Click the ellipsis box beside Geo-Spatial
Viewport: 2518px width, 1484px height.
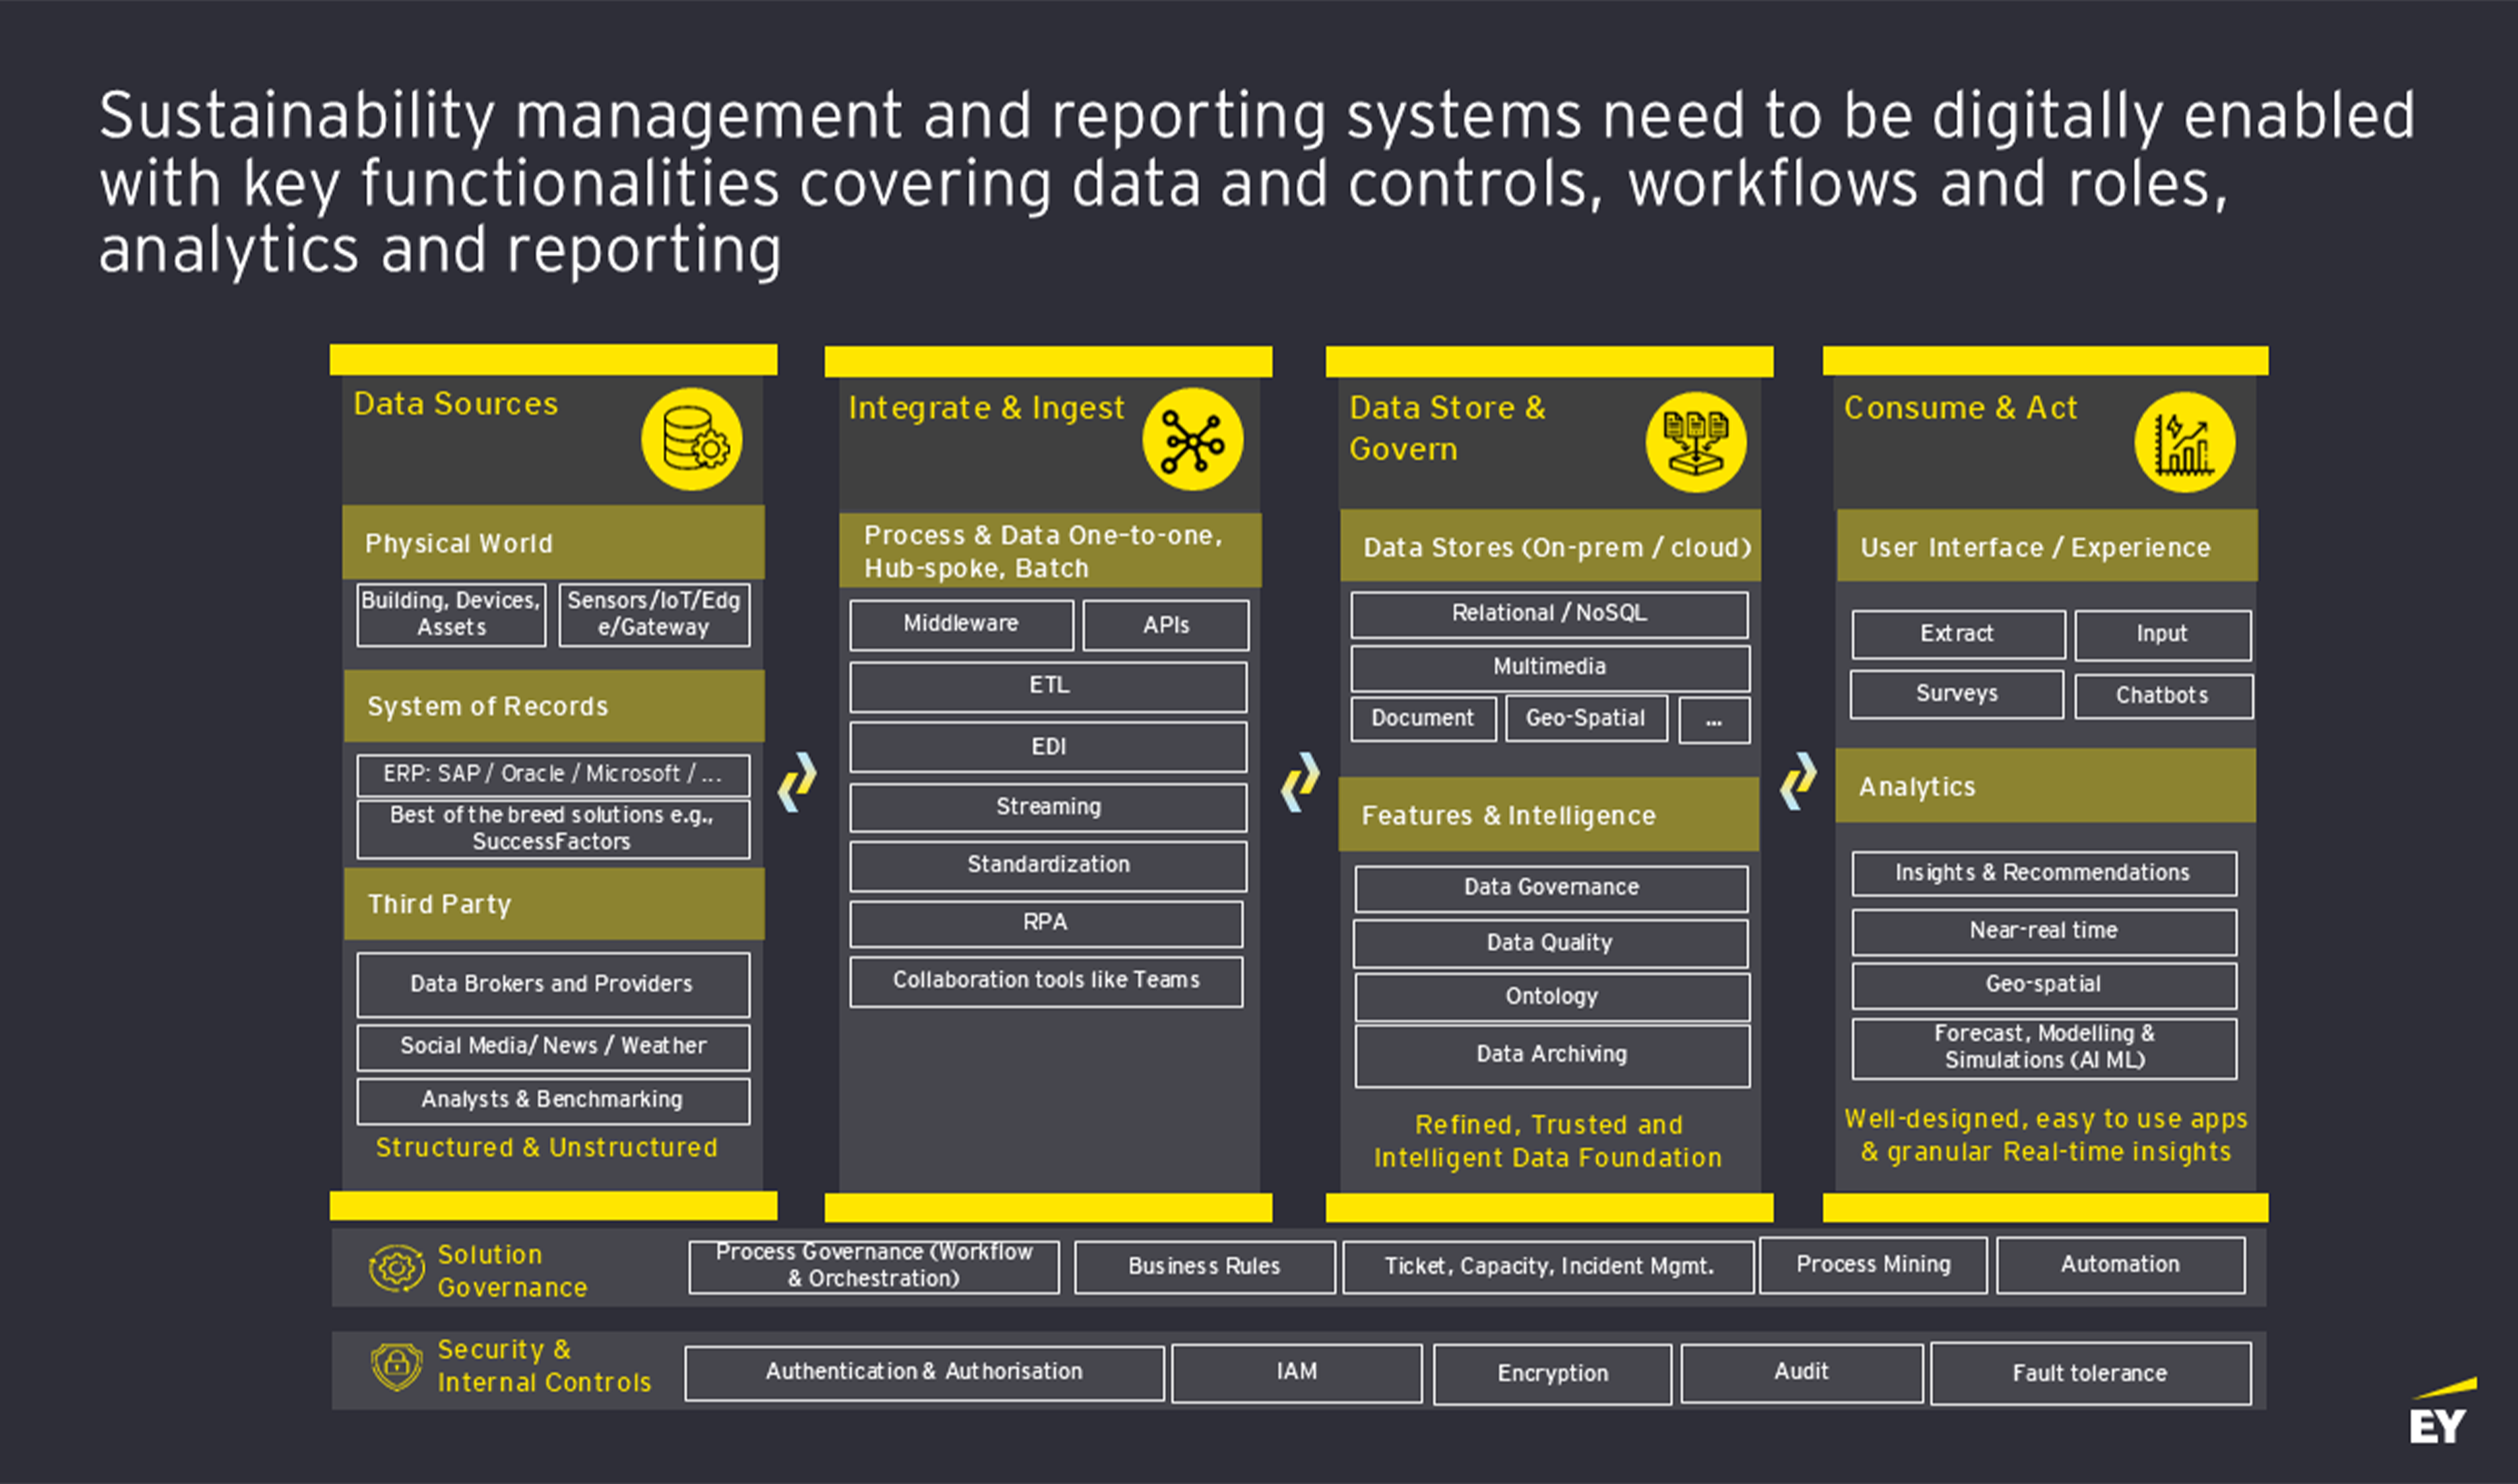tap(1714, 719)
